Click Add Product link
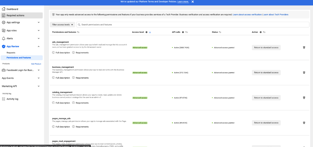The image size is (313, 147). (x=36, y=64)
